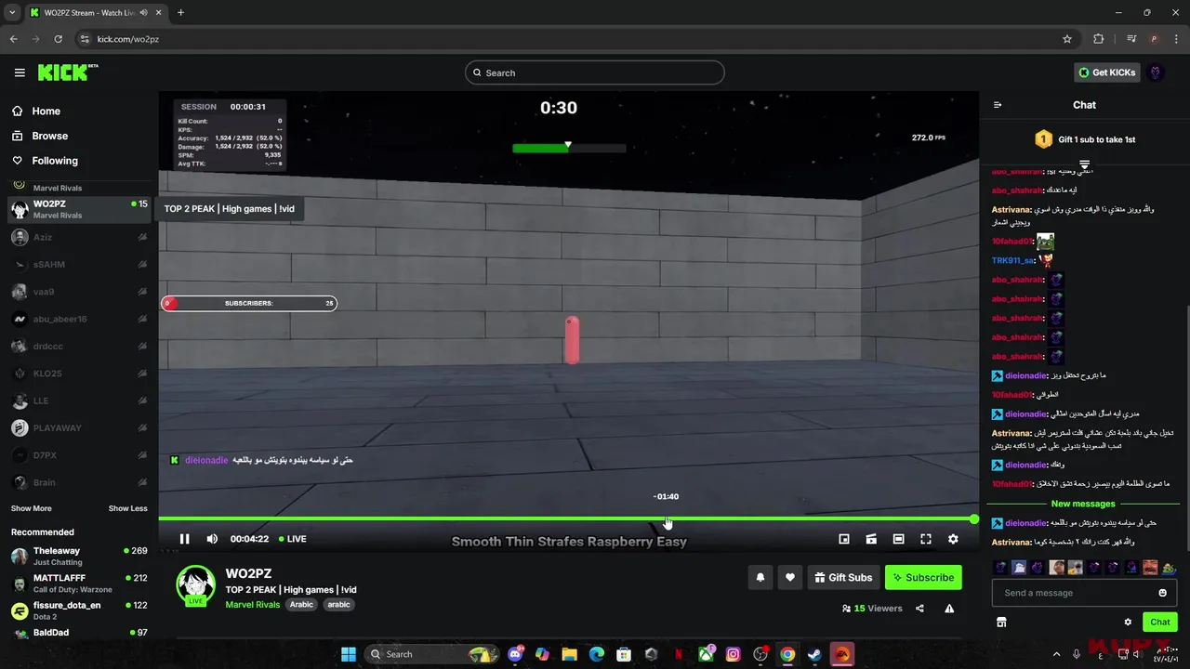This screenshot has height=669, width=1190.
Task: Expand the gift sub leaderboard handle
Action: tap(1084, 164)
